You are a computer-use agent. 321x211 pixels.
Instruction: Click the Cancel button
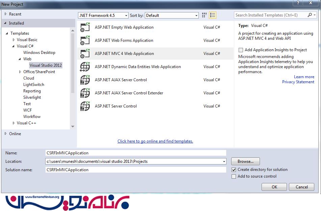coord(301,187)
